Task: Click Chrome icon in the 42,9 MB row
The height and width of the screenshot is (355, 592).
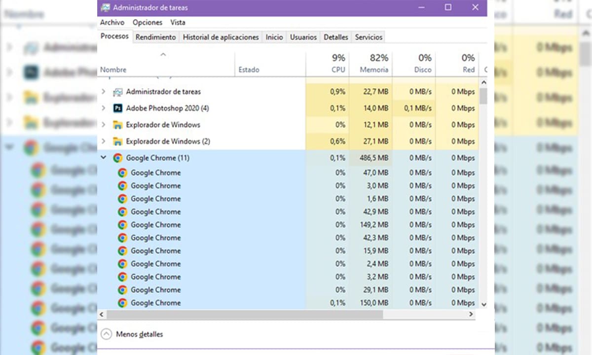Action: [122, 212]
